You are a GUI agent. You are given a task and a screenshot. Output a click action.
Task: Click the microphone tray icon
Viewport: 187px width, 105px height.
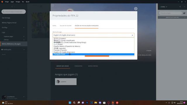point(169,103)
